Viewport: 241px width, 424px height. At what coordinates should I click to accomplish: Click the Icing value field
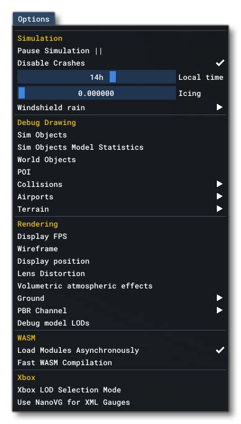(x=97, y=93)
